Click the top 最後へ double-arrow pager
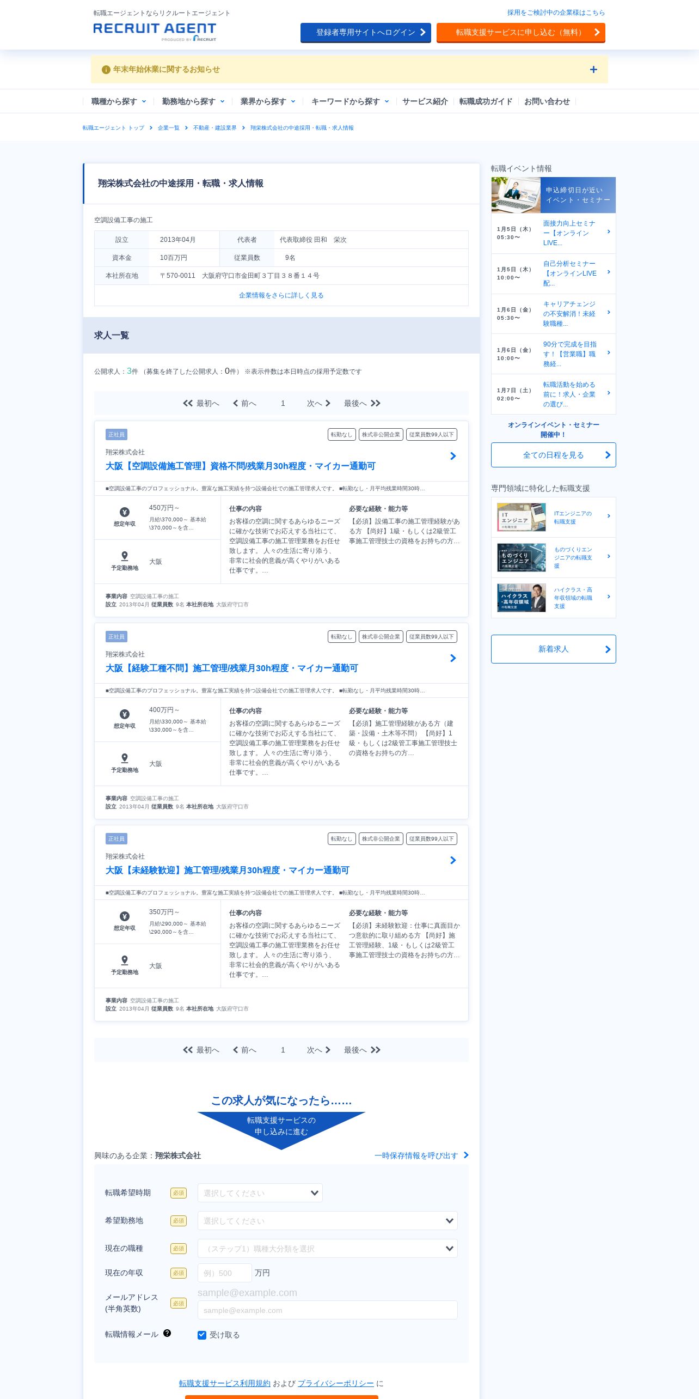Viewport: 699px width, 1399px height. (362, 403)
